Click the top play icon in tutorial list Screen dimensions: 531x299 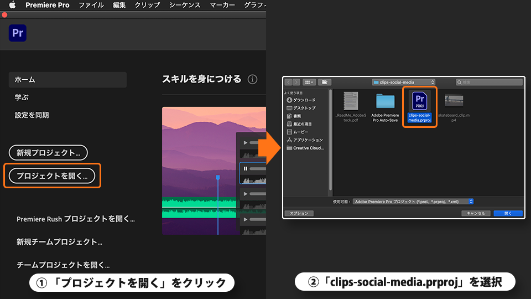pos(246,143)
